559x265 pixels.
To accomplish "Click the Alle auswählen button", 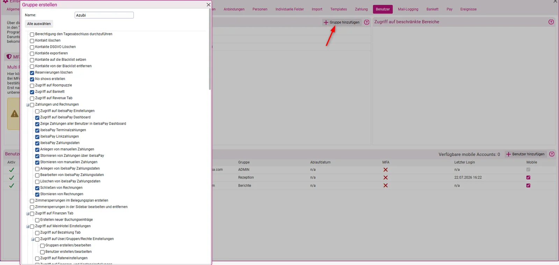I will click(39, 24).
